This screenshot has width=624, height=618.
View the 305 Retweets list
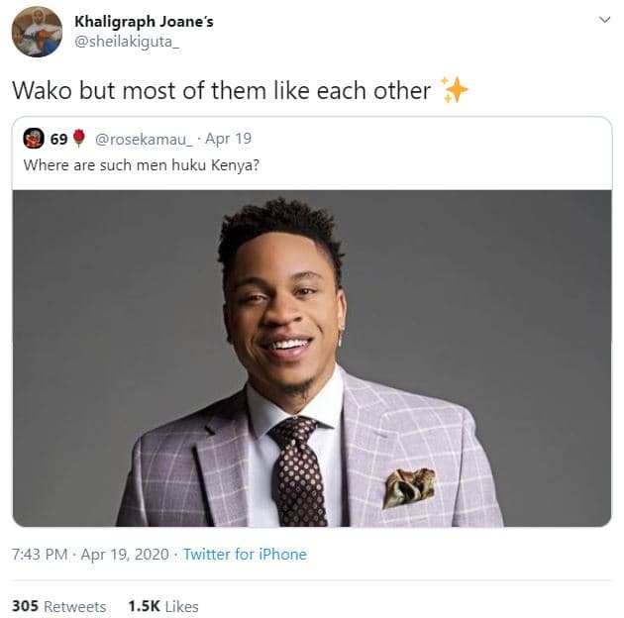coord(27,606)
